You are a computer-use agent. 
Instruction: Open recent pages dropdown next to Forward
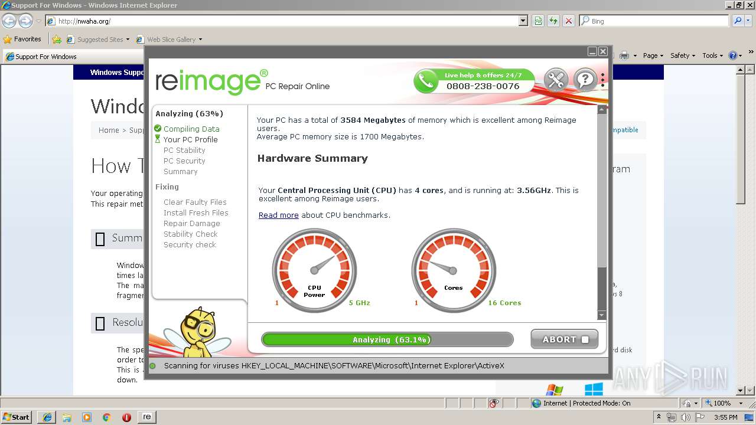point(38,21)
